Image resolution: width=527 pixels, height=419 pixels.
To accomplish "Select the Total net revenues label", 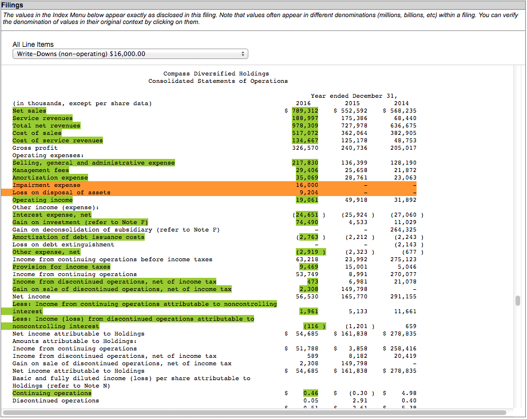I will coord(46,126).
